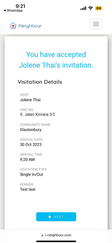Tap the battery indicator showing 89
The image size is (112, 243).
99,8
